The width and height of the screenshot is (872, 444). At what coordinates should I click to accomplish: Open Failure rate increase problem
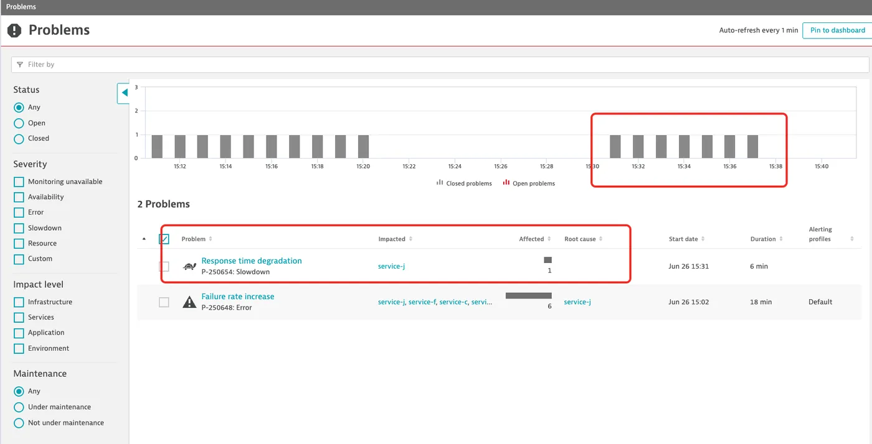click(x=238, y=297)
